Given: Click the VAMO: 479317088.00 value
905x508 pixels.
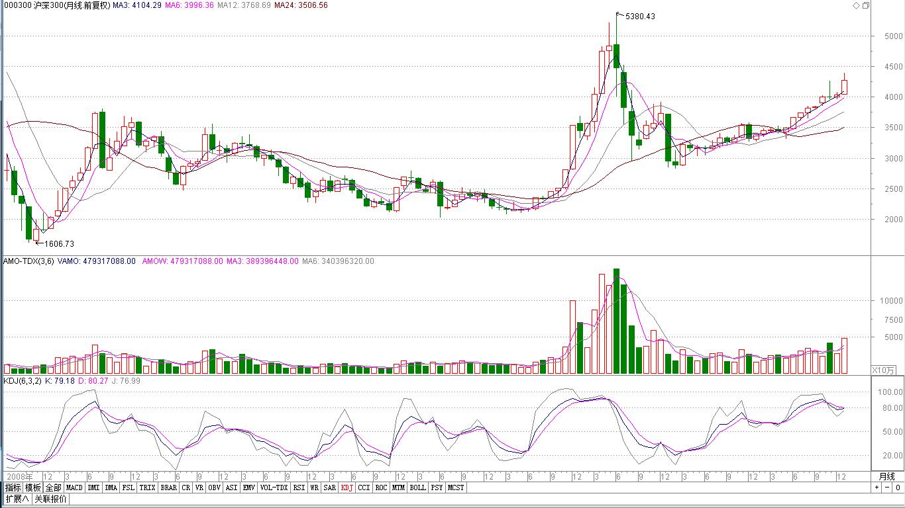Looking at the screenshot, I should pos(97,261).
